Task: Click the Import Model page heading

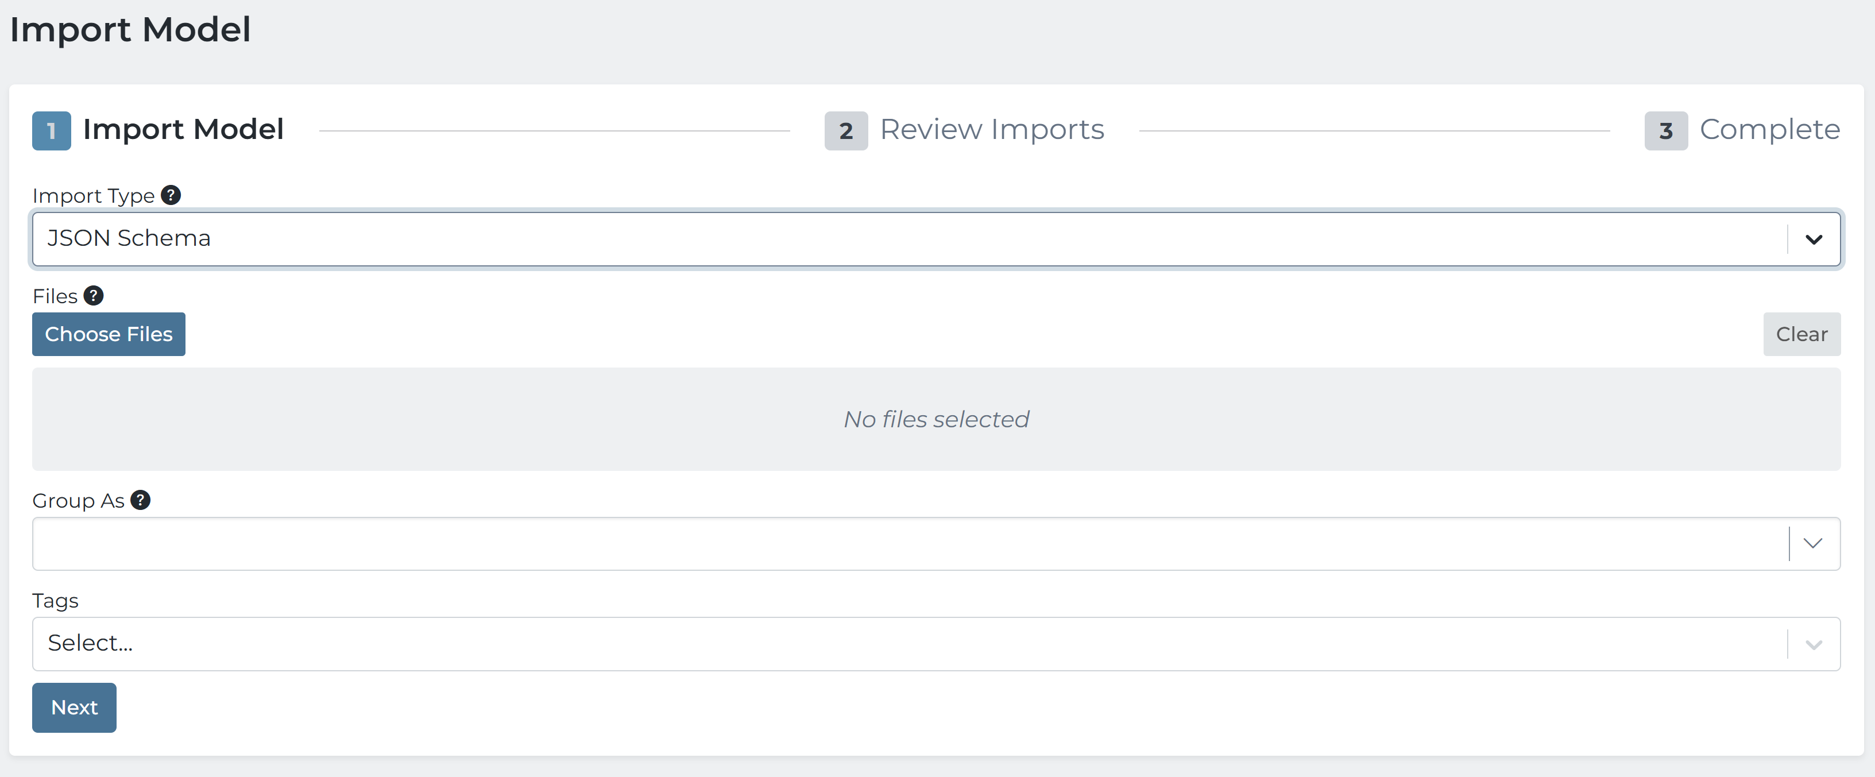Action: [130, 30]
